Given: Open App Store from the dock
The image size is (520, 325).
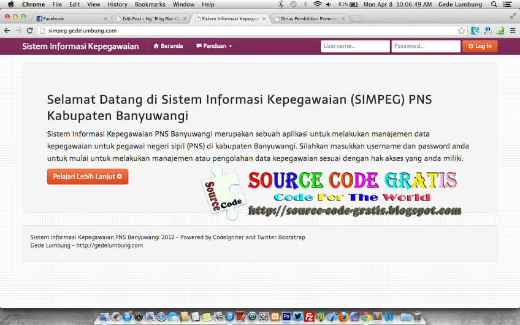Looking at the screenshot, I should click(x=128, y=316).
